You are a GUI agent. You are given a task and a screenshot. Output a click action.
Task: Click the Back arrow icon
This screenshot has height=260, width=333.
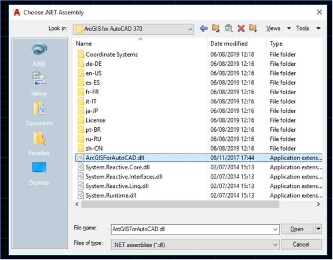coord(203,28)
